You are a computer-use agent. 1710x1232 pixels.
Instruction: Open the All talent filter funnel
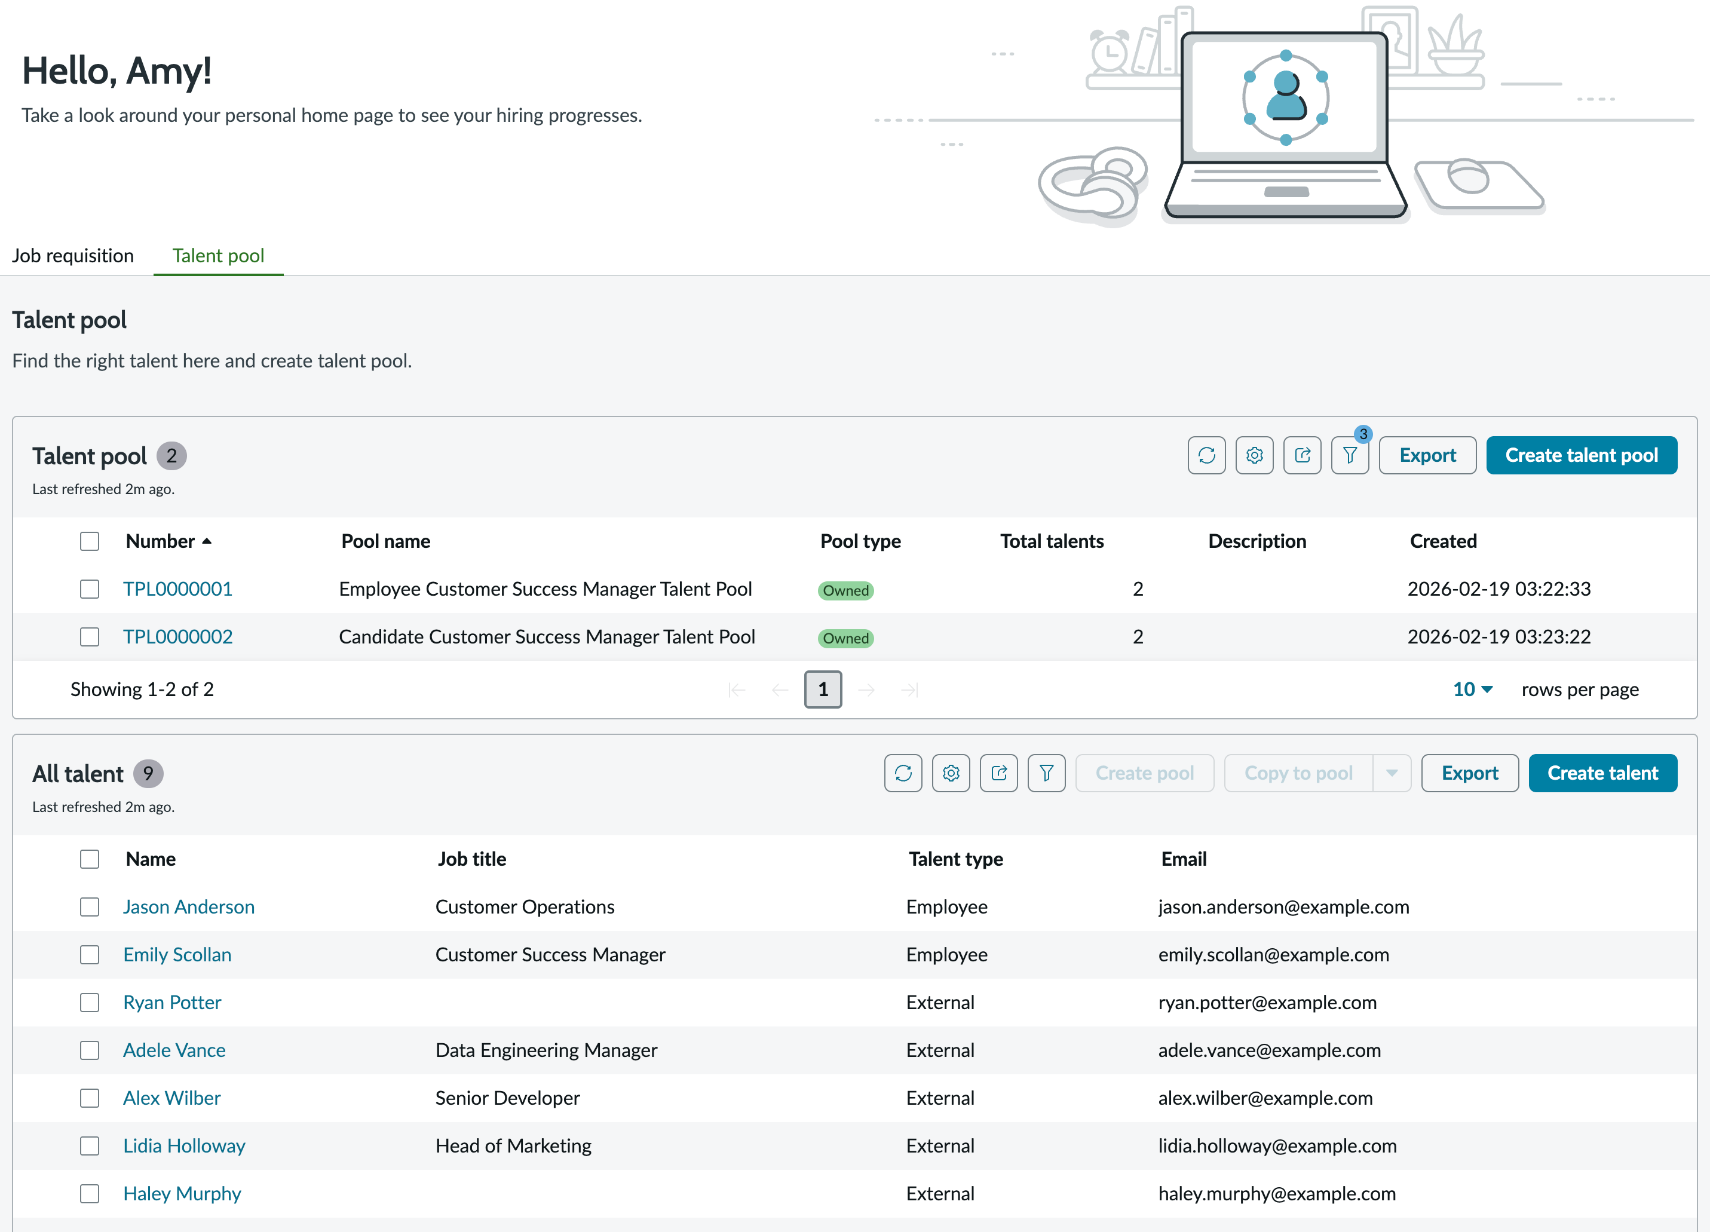(1047, 773)
